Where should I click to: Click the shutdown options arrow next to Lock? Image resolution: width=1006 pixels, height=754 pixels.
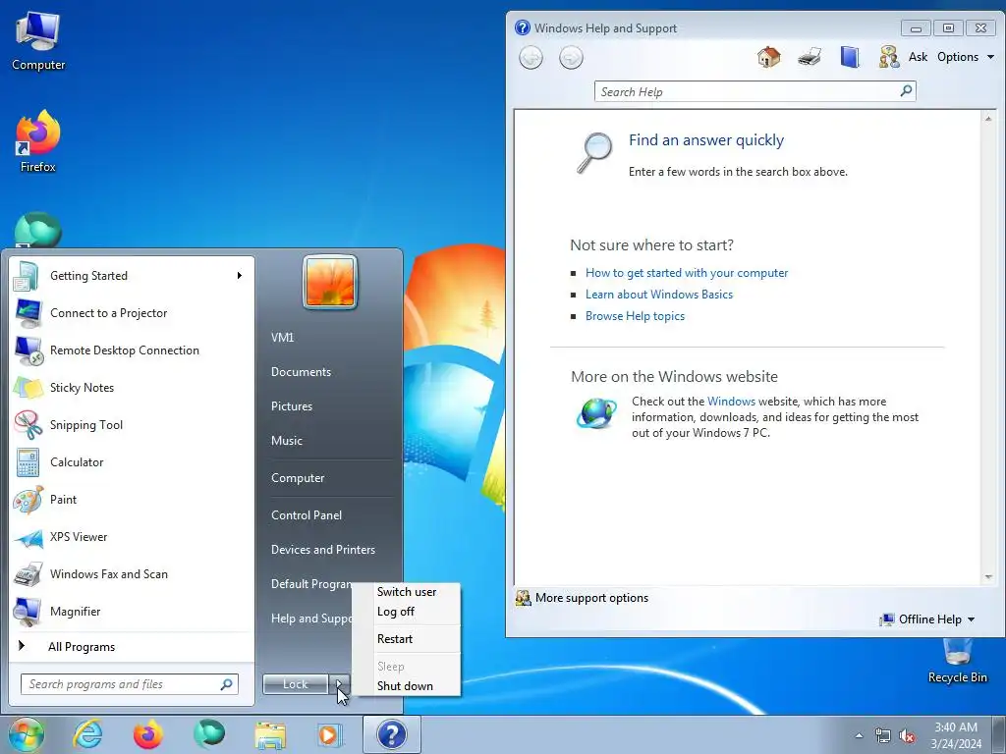339,684
